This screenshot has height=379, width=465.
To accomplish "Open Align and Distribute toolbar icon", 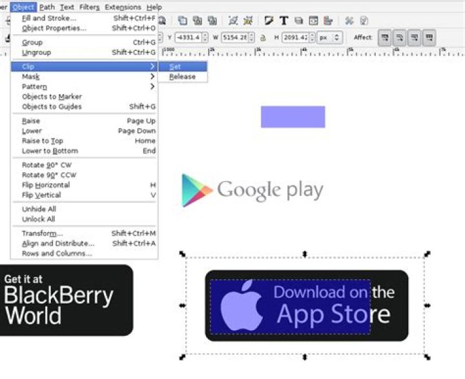I will click(328, 21).
